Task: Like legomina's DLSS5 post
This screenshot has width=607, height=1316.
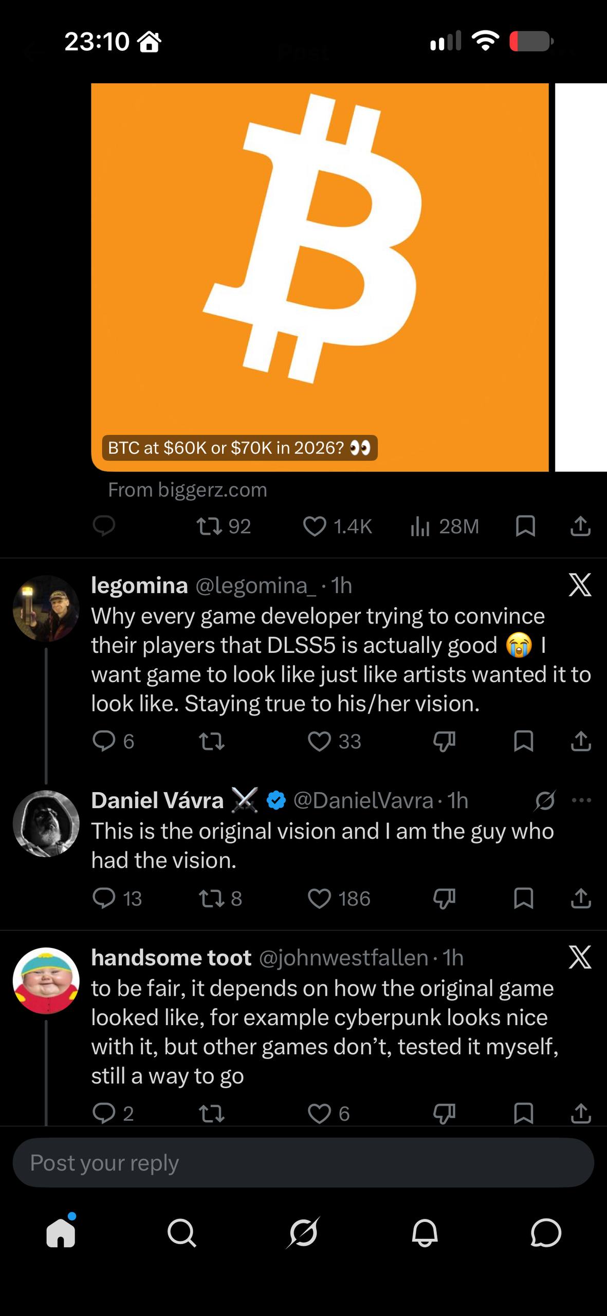Action: pos(334,741)
